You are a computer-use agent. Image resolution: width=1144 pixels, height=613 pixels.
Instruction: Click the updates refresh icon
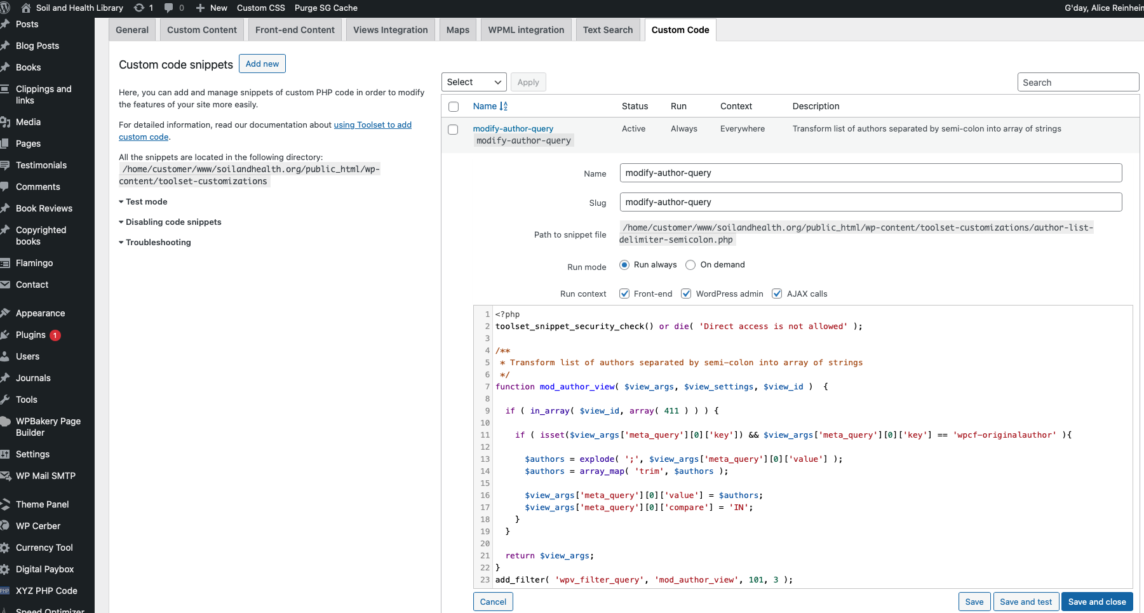[x=139, y=8]
